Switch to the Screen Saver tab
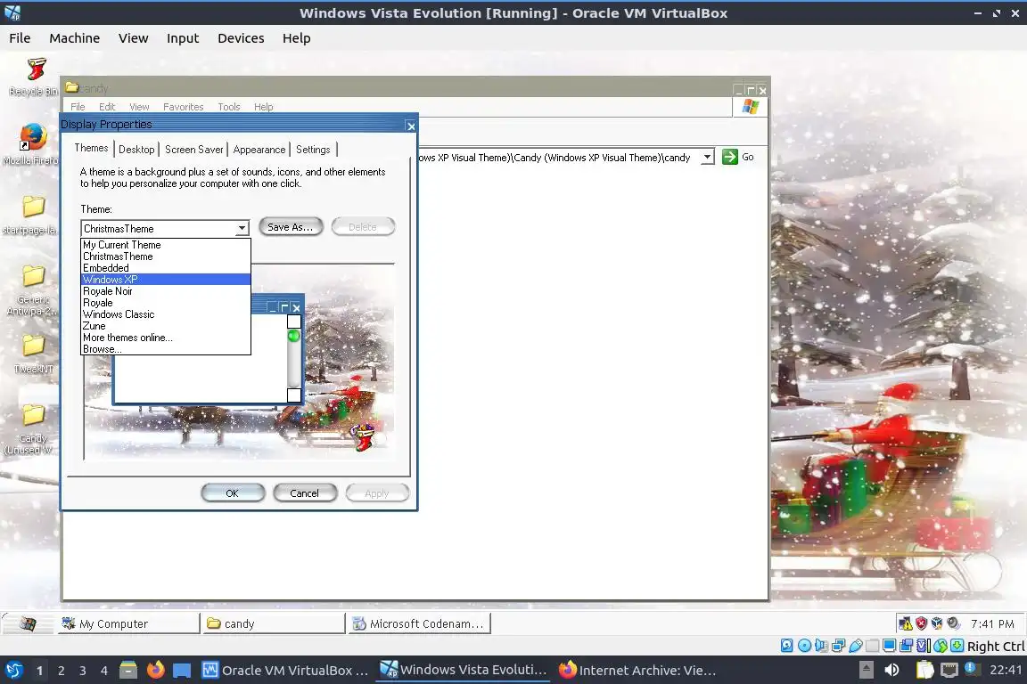Viewport: 1027px width, 684px height. pos(193,150)
